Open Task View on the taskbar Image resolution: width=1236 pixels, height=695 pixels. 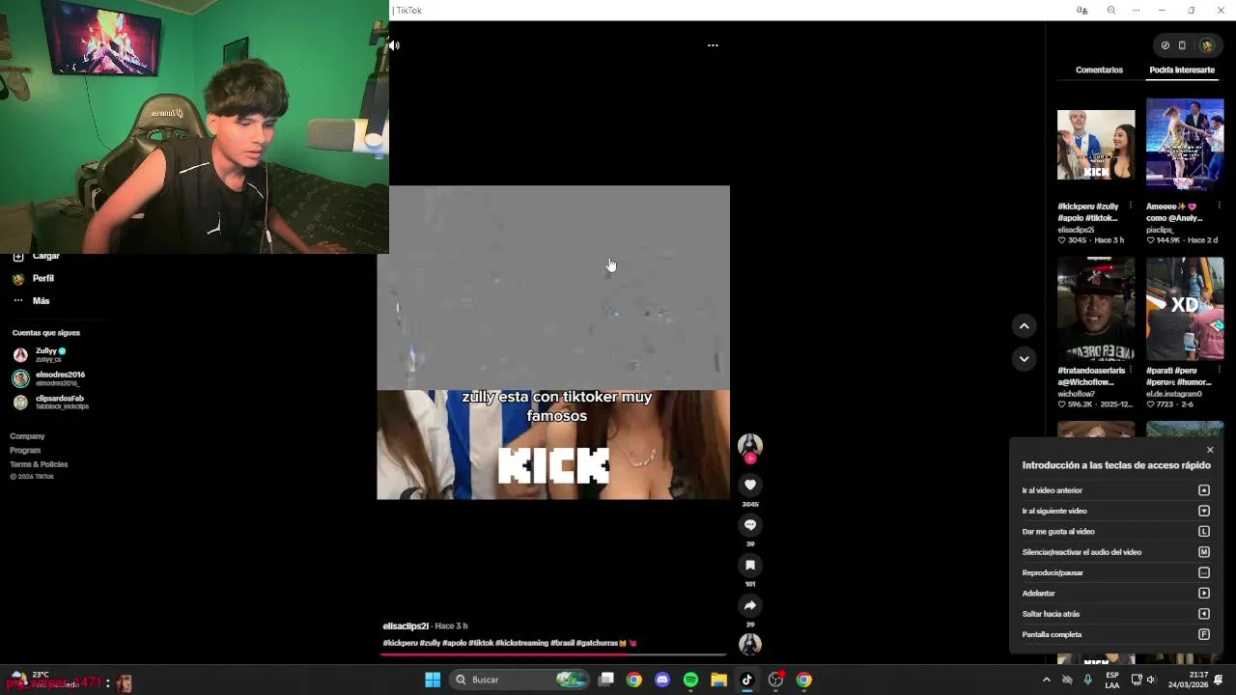click(x=605, y=680)
